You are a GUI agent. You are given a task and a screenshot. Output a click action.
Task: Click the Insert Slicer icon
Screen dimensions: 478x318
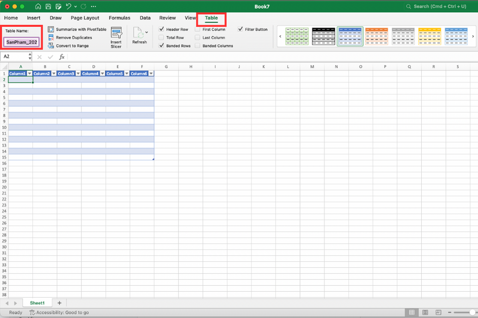pyautogui.click(x=116, y=33)
